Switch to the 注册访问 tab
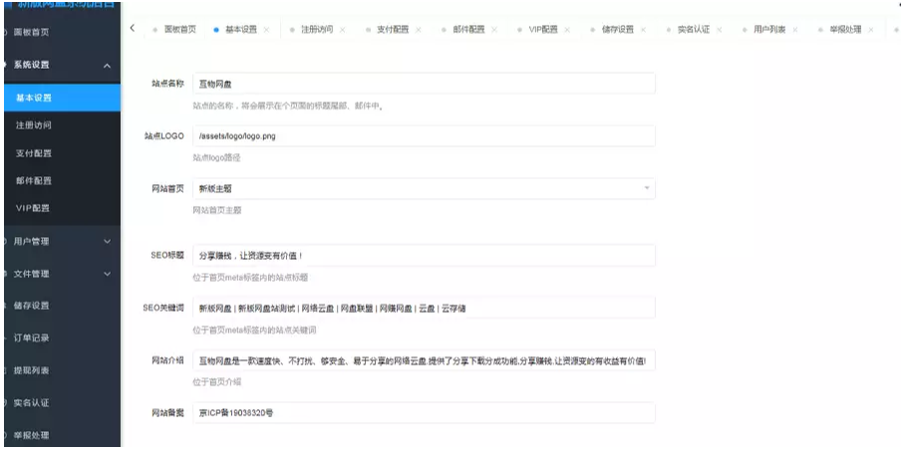This screenshot has height=449, width=903. tap(317, 29)
